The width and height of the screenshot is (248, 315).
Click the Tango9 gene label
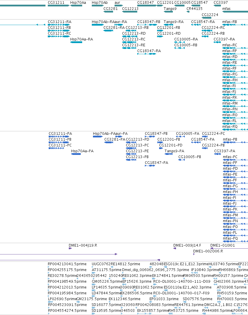click(x=170, y=9)
